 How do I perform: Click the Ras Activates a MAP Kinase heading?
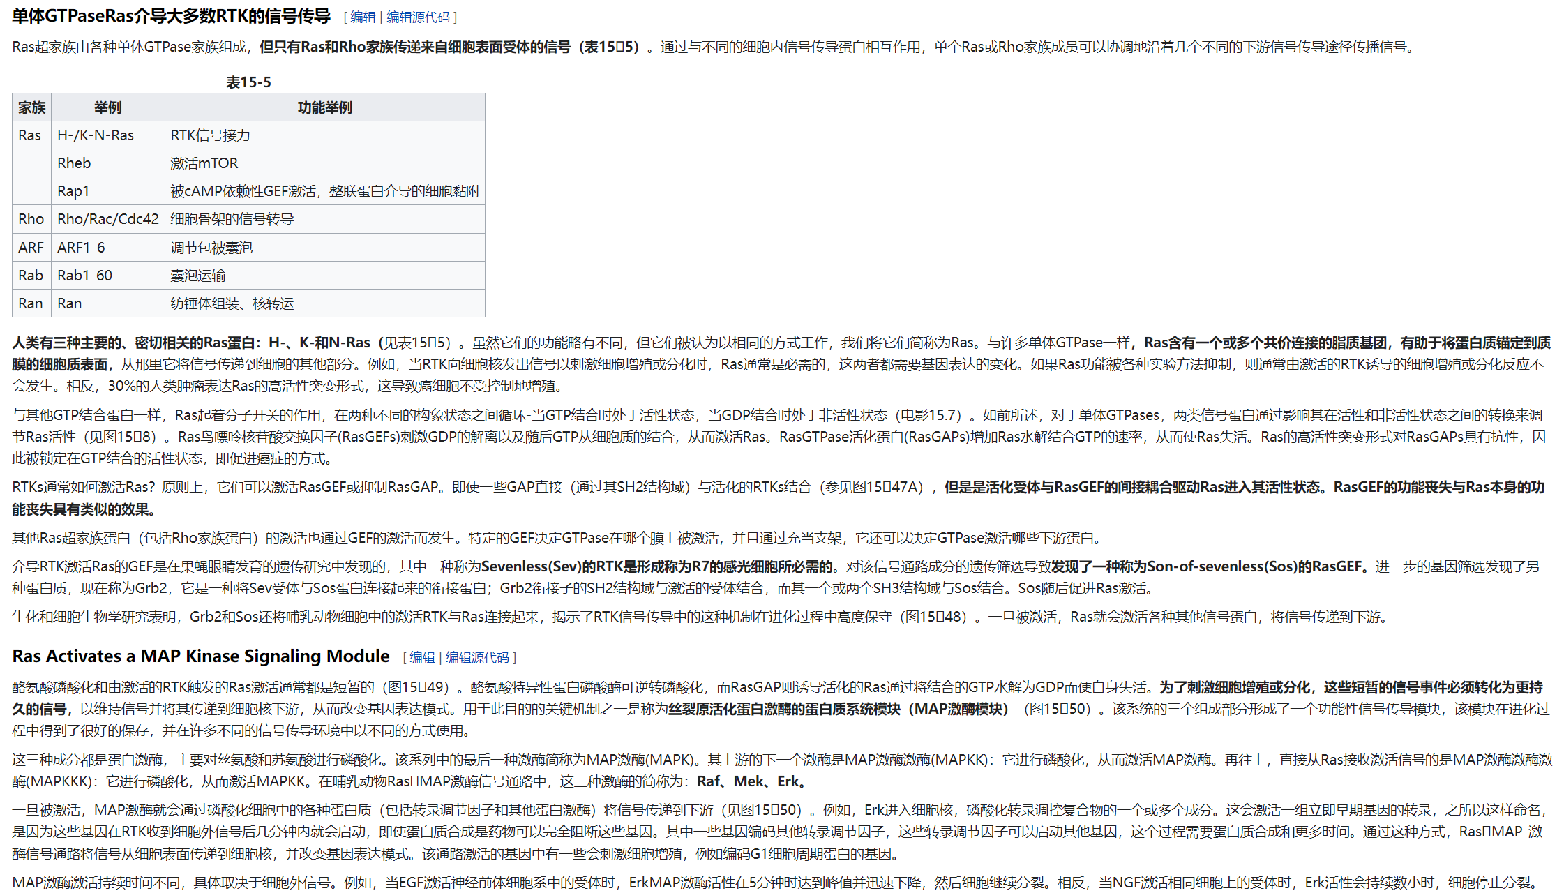tap(201, 656)
